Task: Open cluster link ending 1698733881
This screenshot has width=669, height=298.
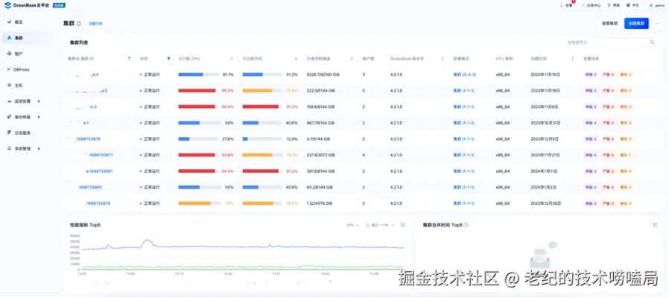Action: coord(98,171)
